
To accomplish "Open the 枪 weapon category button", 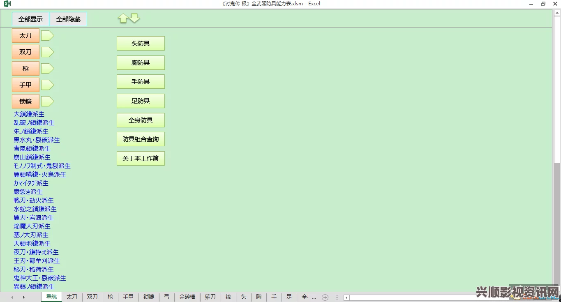I will tap(25, 69).
